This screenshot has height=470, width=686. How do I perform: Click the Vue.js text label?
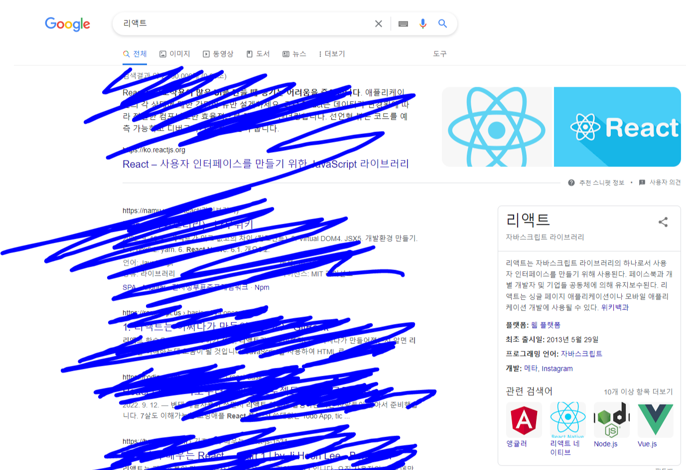[x=647, y=444]
